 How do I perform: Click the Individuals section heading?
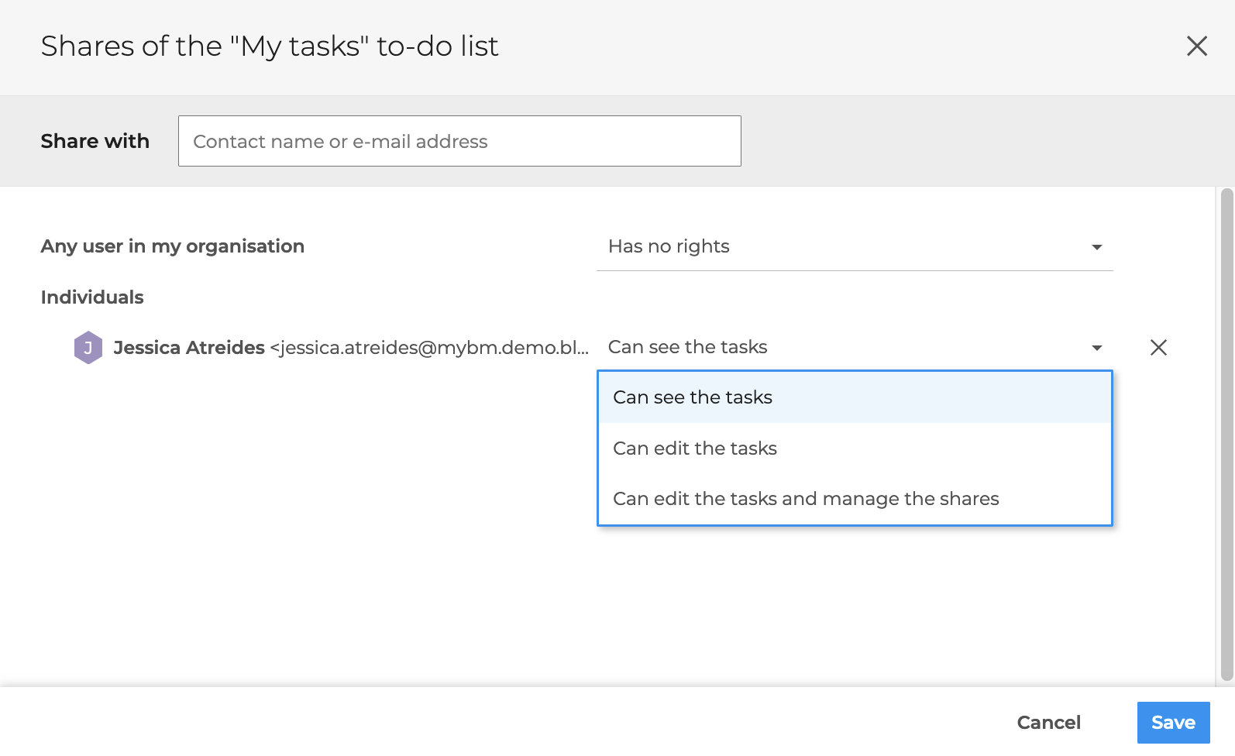[x=92, y=297]
